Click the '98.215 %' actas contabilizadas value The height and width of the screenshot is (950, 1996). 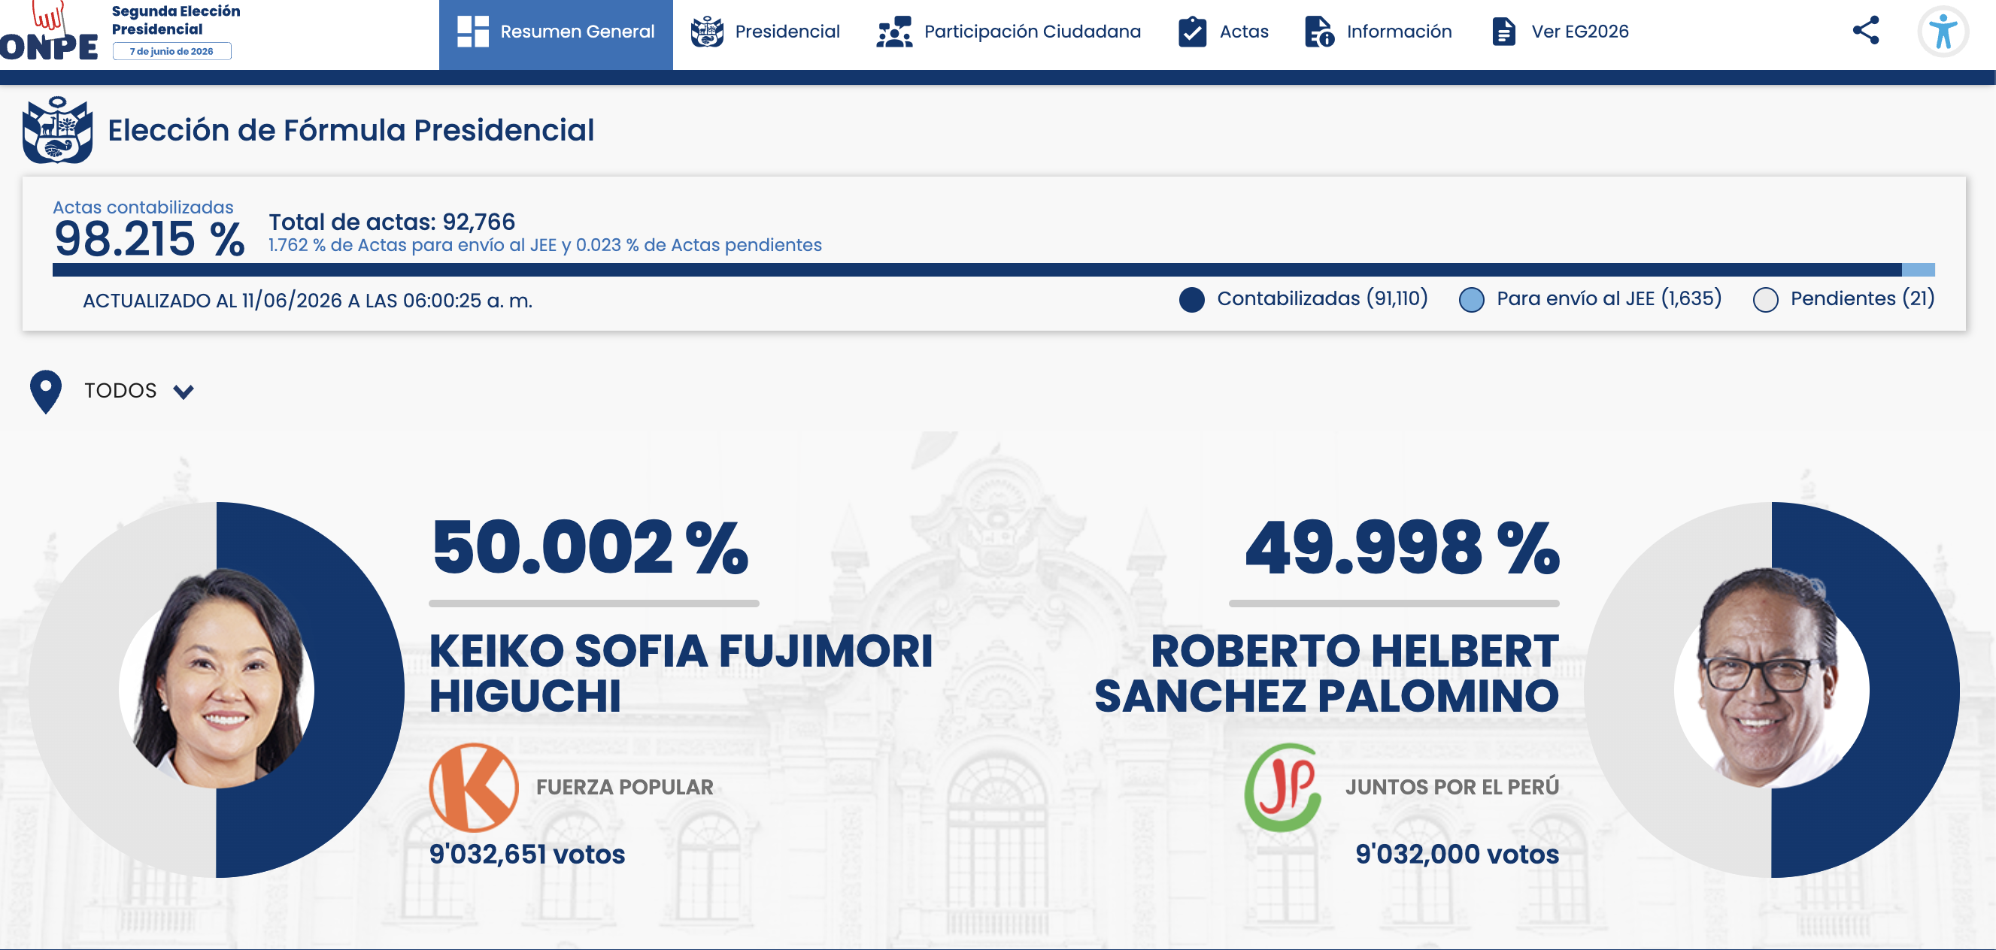[150, 238]
